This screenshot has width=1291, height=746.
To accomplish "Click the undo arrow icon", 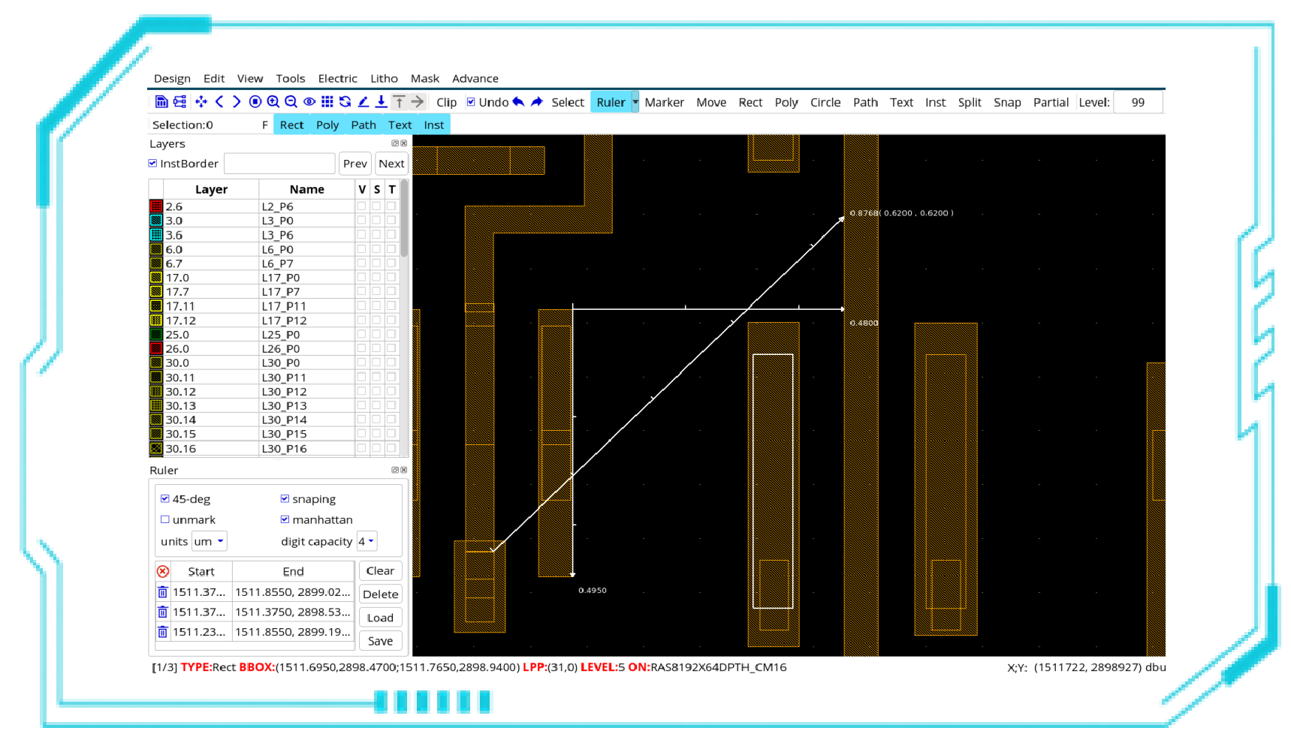I will (519, 102).
